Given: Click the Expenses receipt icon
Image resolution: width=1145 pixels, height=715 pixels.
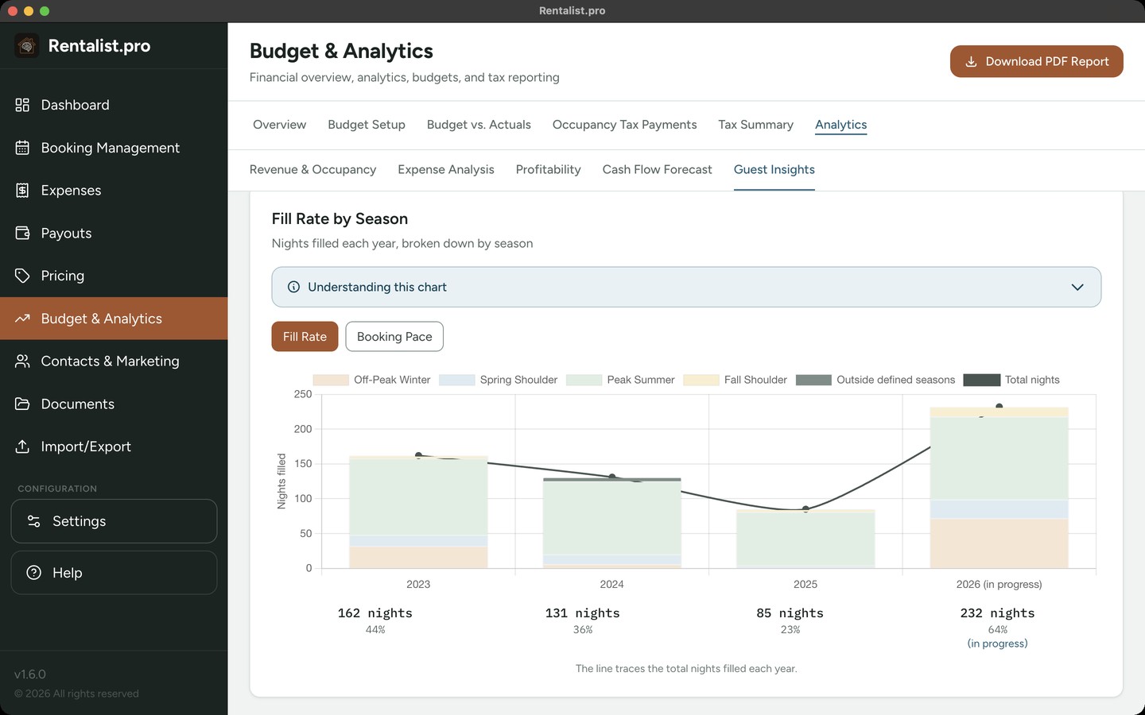Looking at the screenshot, I should coord(22,191).
